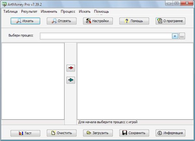The height and width of the screenshot is (141, 195).
Task: Open the Помощь menu in menu bar
Action: pyautogui.click(x=101, y=11)
